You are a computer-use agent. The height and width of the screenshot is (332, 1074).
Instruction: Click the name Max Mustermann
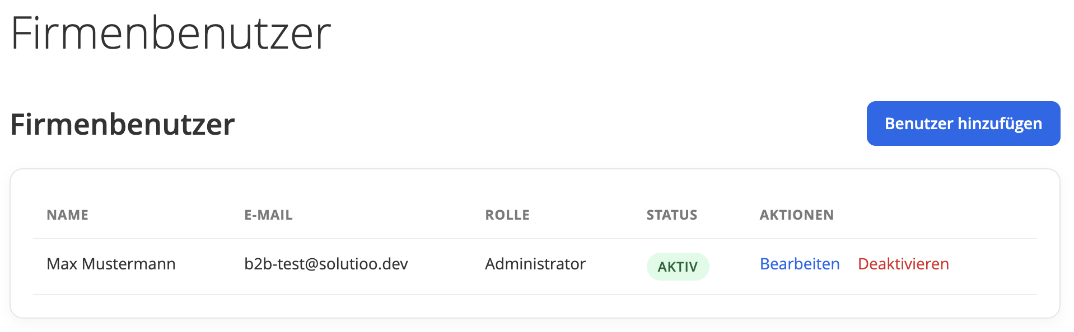pyautogui.click(x=111, y=264)
